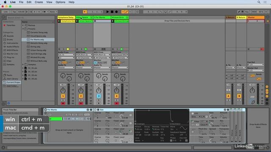
Task: Launch the Urban Space clip
Action: coord(77,21)
